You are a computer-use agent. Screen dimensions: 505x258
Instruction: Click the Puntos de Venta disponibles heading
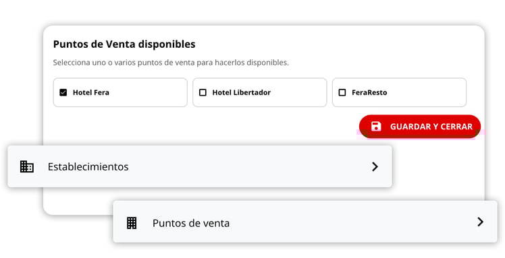click(124, 44)
